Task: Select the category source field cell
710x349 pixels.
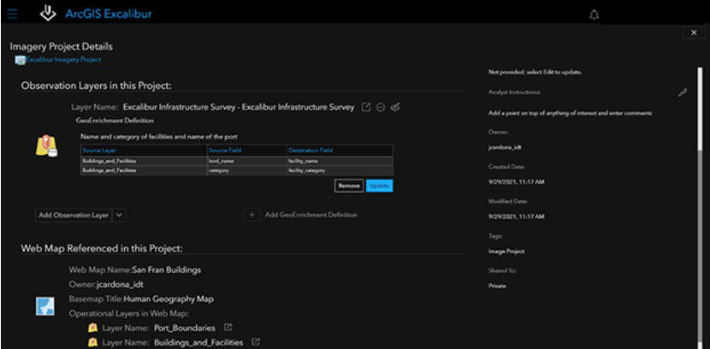Action: pos(246,171)
